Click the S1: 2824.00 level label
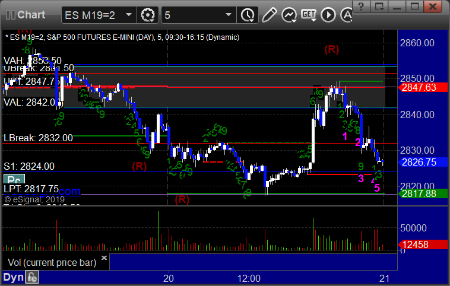 coord(29,166)
